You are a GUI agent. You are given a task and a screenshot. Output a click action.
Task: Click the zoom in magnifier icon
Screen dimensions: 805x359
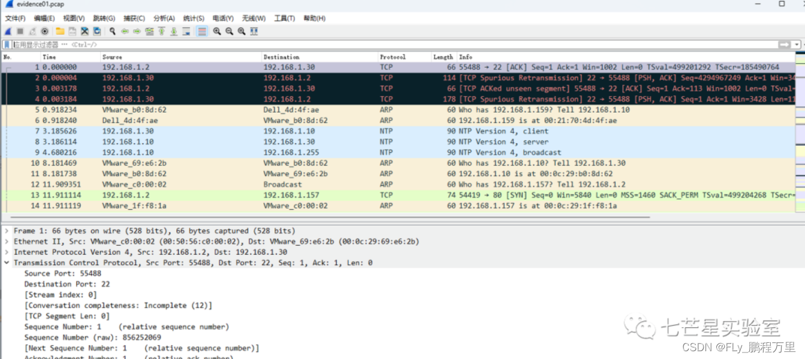click(x=217, y=31)
